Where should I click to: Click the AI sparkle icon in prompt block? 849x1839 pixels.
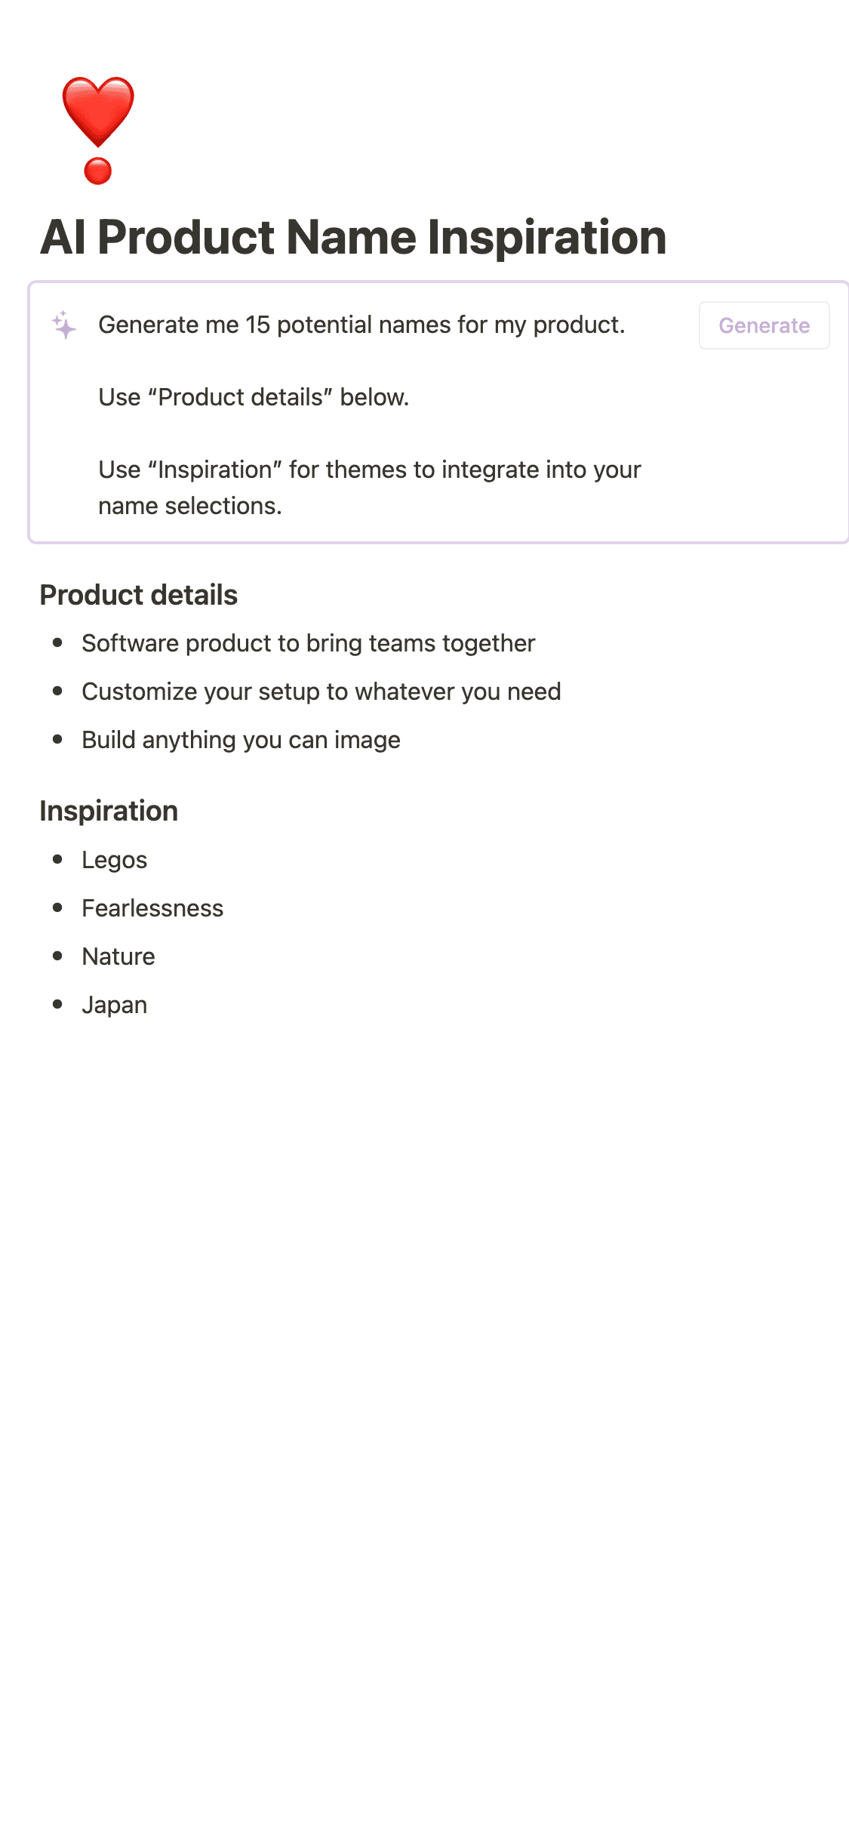click(x=64, y=325)
